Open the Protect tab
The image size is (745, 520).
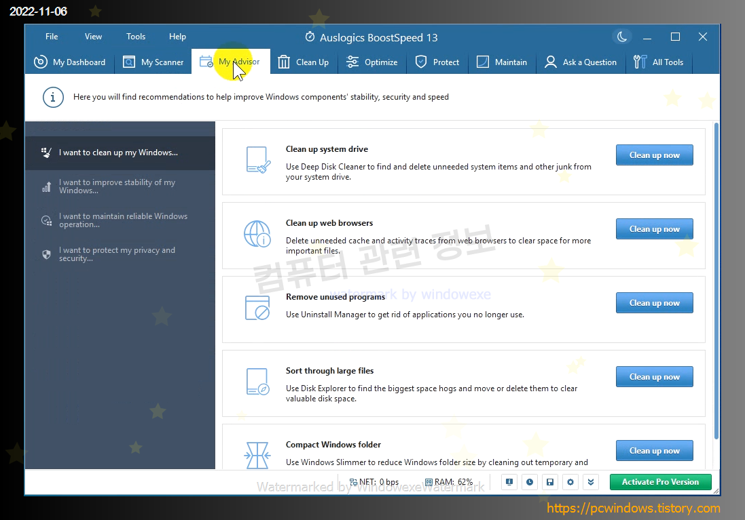tap(437, 62)
